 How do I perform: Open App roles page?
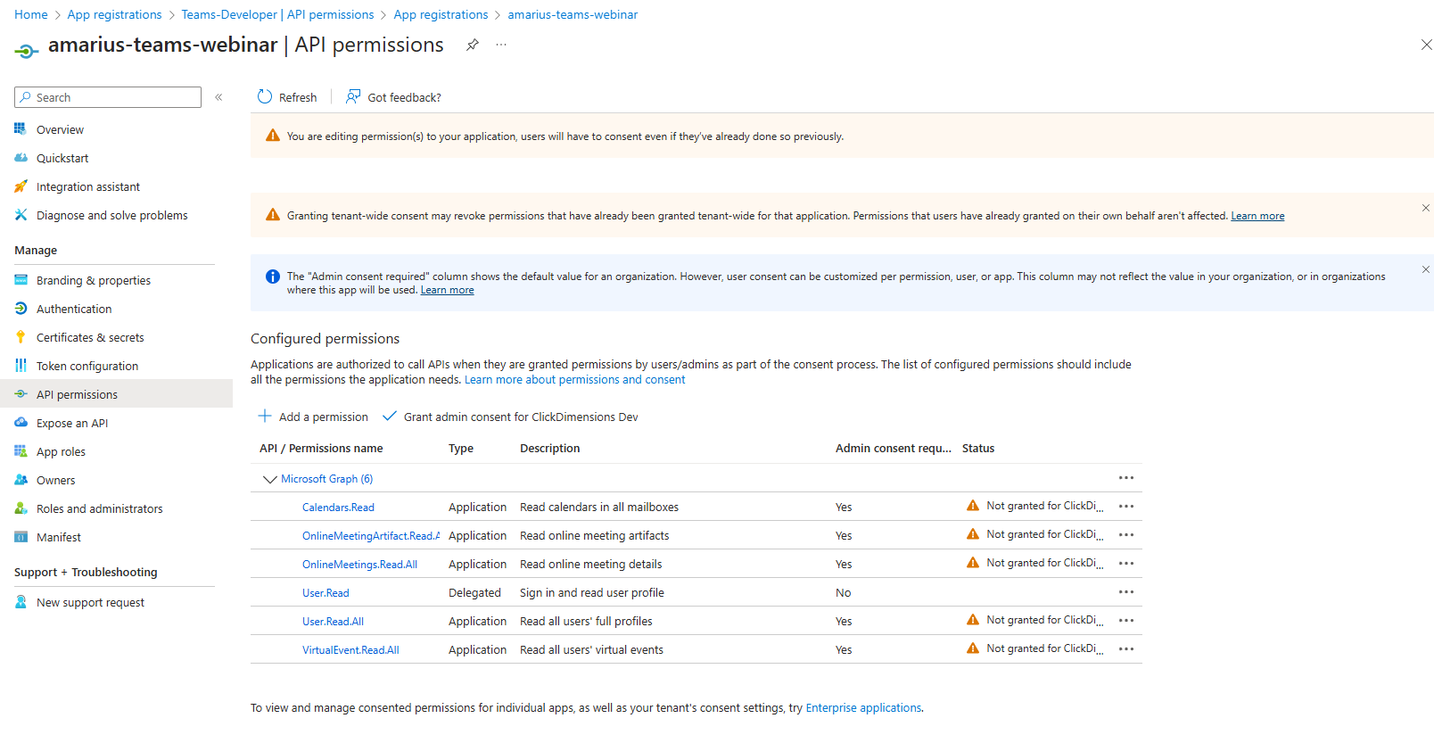[x=61, y=451]
